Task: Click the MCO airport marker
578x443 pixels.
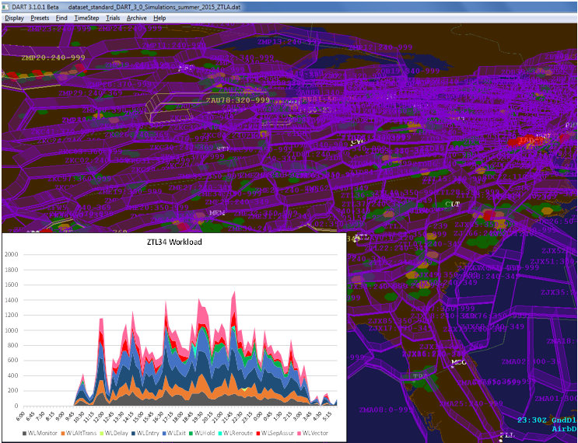Action: [459, 362]
